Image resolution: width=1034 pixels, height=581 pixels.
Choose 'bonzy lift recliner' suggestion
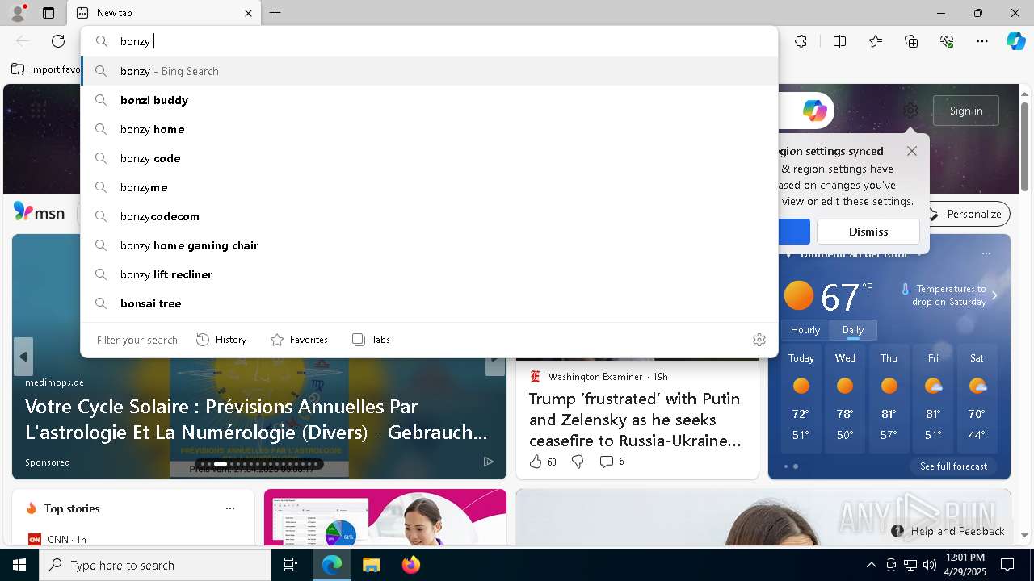click(x=430, y=274)
